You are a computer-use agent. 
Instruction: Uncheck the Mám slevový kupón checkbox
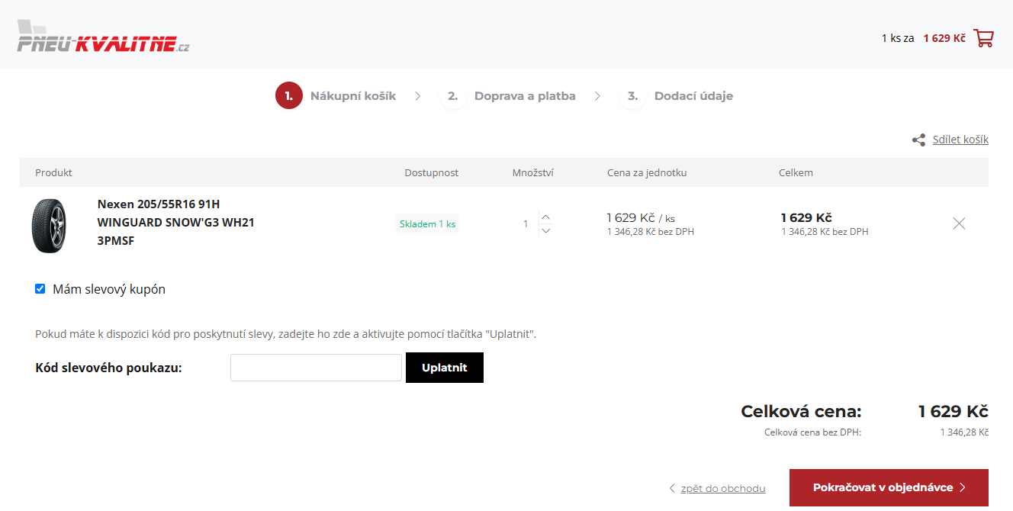(x=40, y=289)
